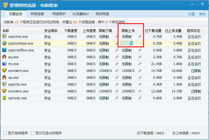Edit download limit wrench for qqpcrtp.exe
This screenshot has width=209, height=140.
(117, 84)
